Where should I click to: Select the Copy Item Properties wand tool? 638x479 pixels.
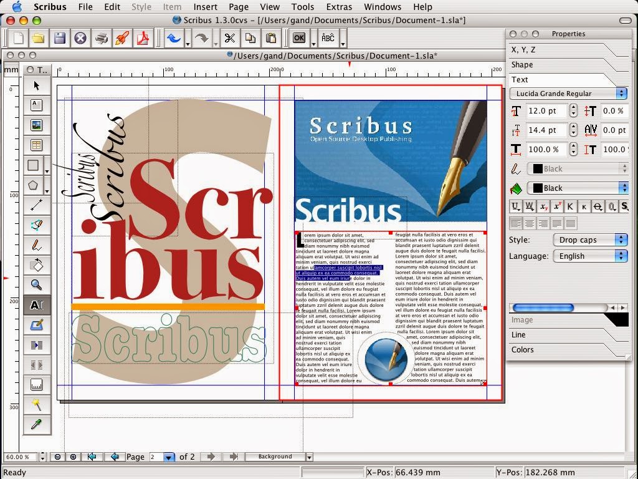point(37,405)
